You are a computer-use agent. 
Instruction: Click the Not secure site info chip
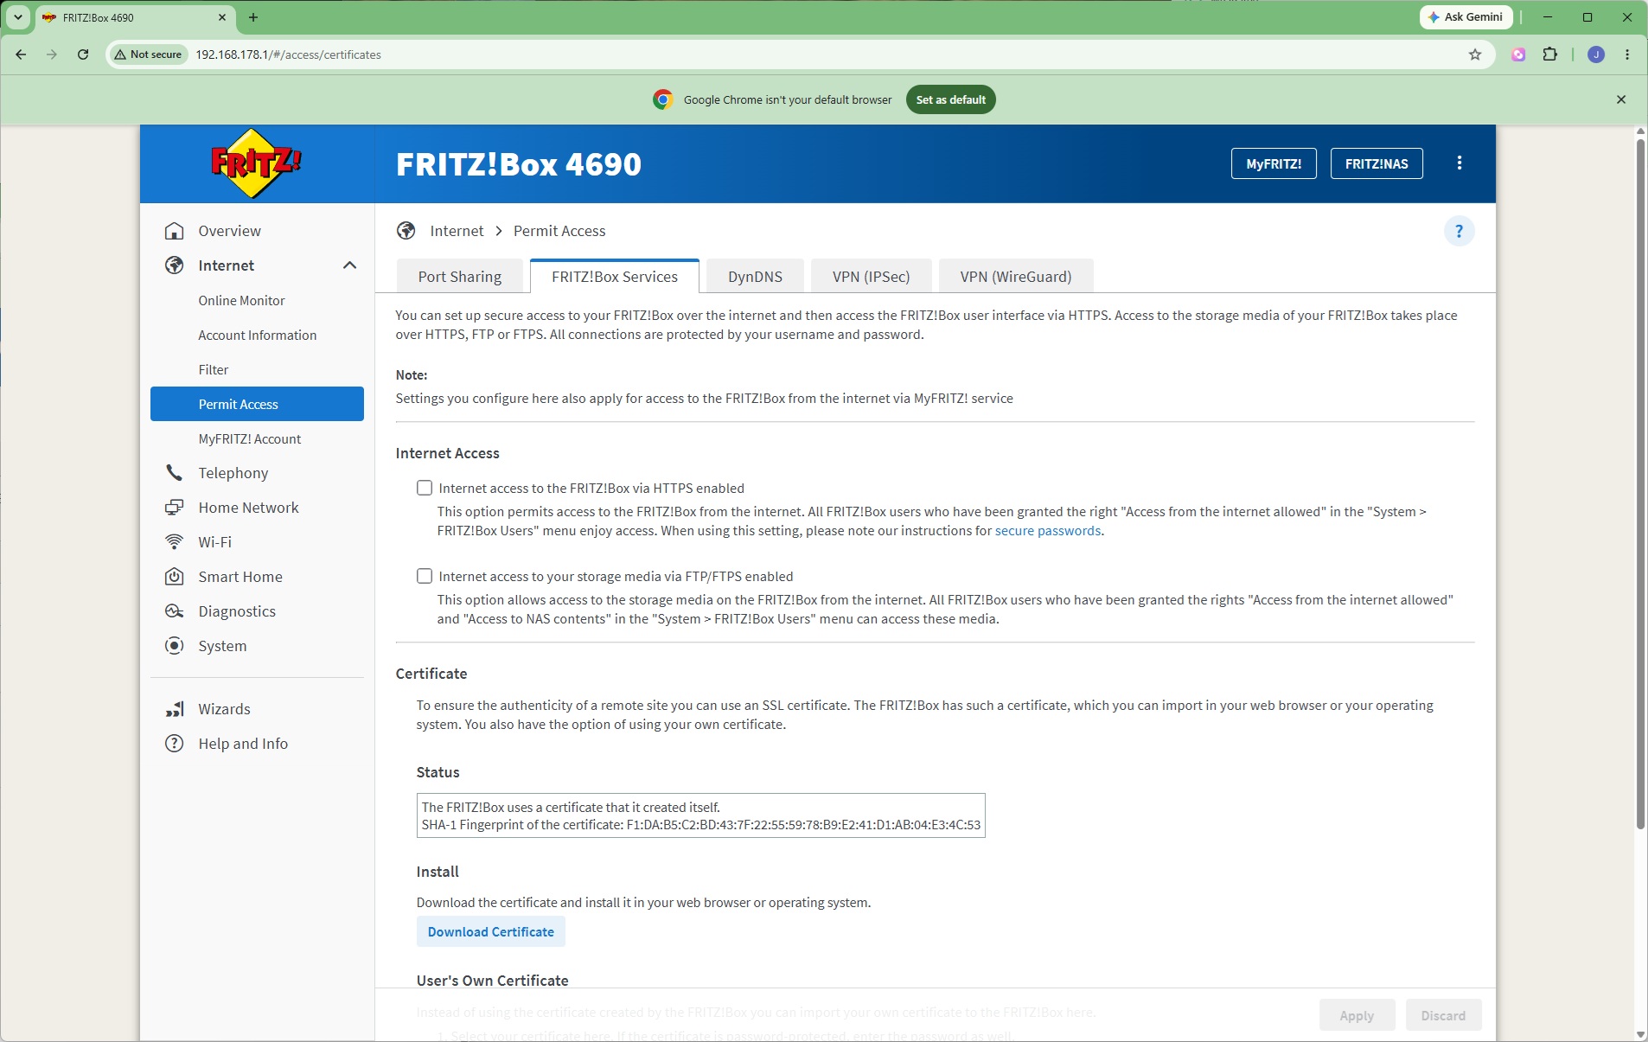tap(148, 54)
